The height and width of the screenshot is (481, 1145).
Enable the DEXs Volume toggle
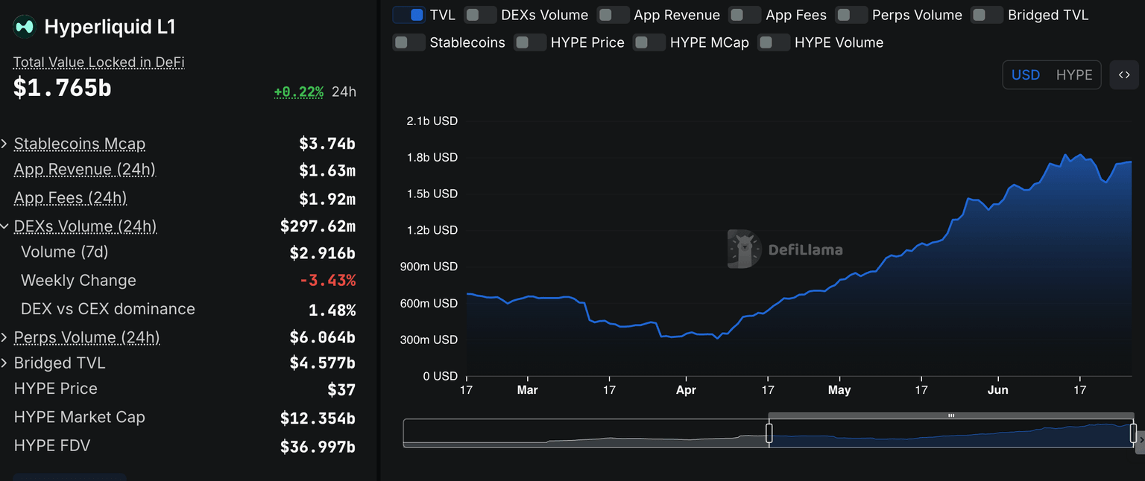point(480,15)
